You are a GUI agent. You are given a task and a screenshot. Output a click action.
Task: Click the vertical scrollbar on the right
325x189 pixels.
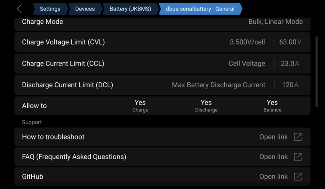[x=317, y=72]
